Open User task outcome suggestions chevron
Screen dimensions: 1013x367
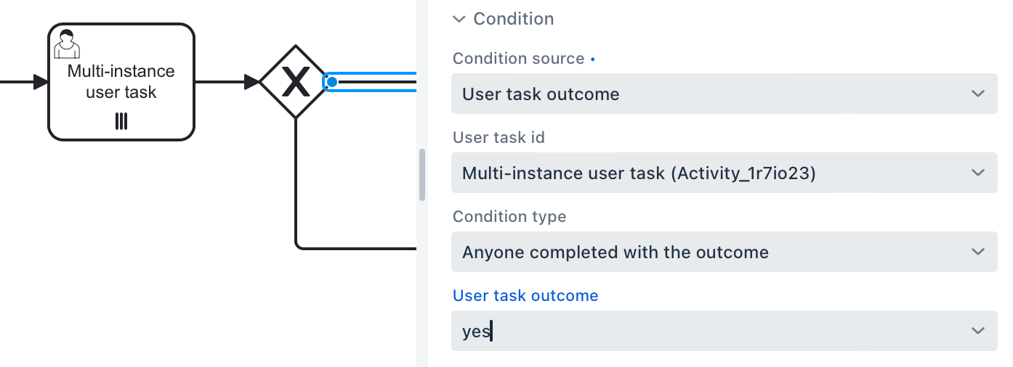978,331
